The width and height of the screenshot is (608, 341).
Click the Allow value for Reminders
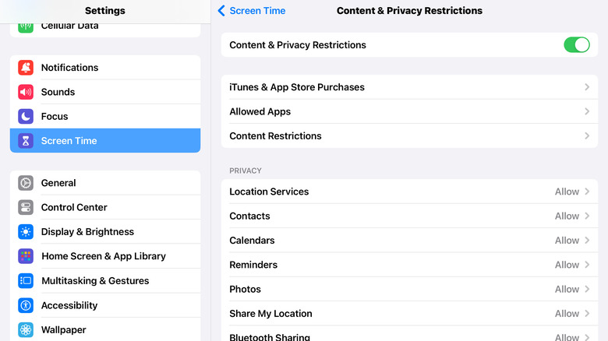coord(567,265)
